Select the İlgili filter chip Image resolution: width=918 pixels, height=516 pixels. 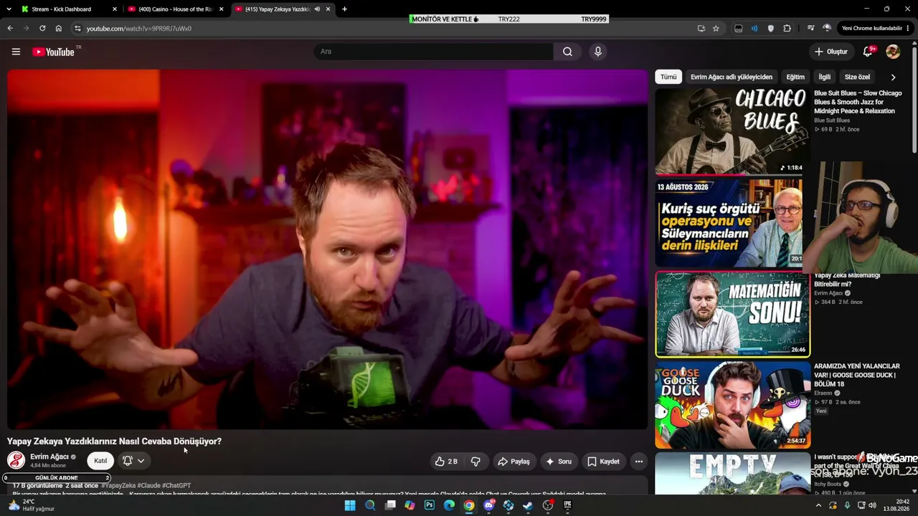click(825, 77)
